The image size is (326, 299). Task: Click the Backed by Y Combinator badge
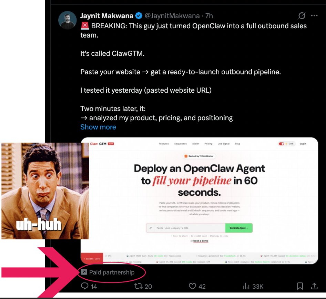[x=199, y=156]
